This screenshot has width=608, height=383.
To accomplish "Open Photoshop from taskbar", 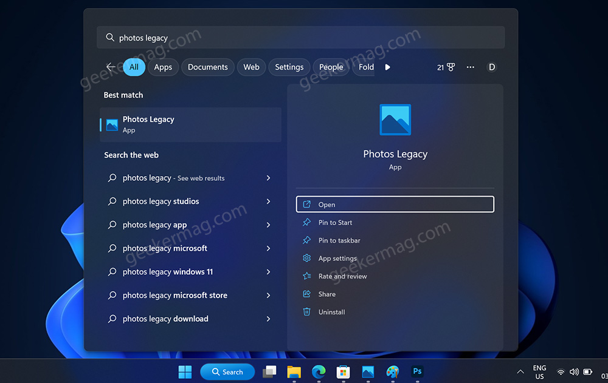I will 417,371.
